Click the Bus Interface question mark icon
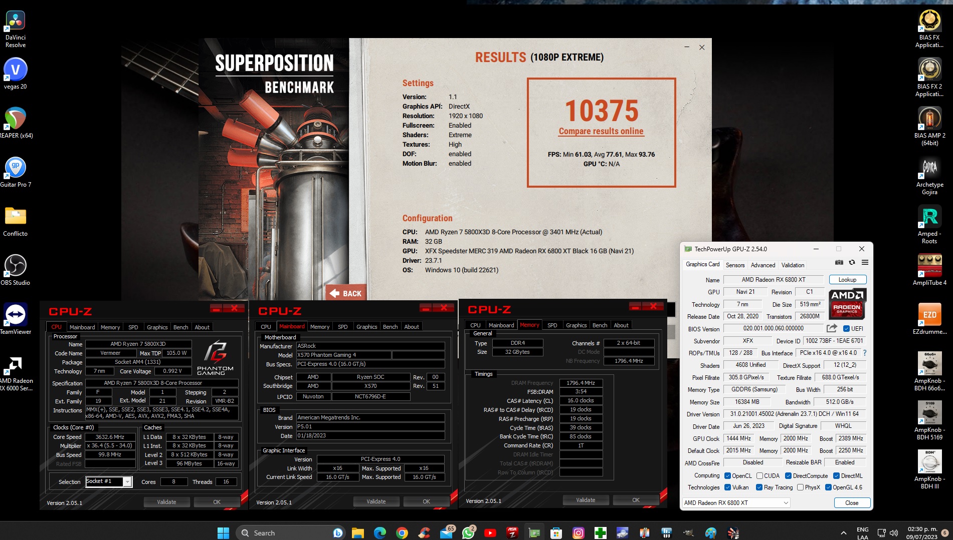Image resolution: width=953 pixels, height=540 pixels. (x=864, y=353)
